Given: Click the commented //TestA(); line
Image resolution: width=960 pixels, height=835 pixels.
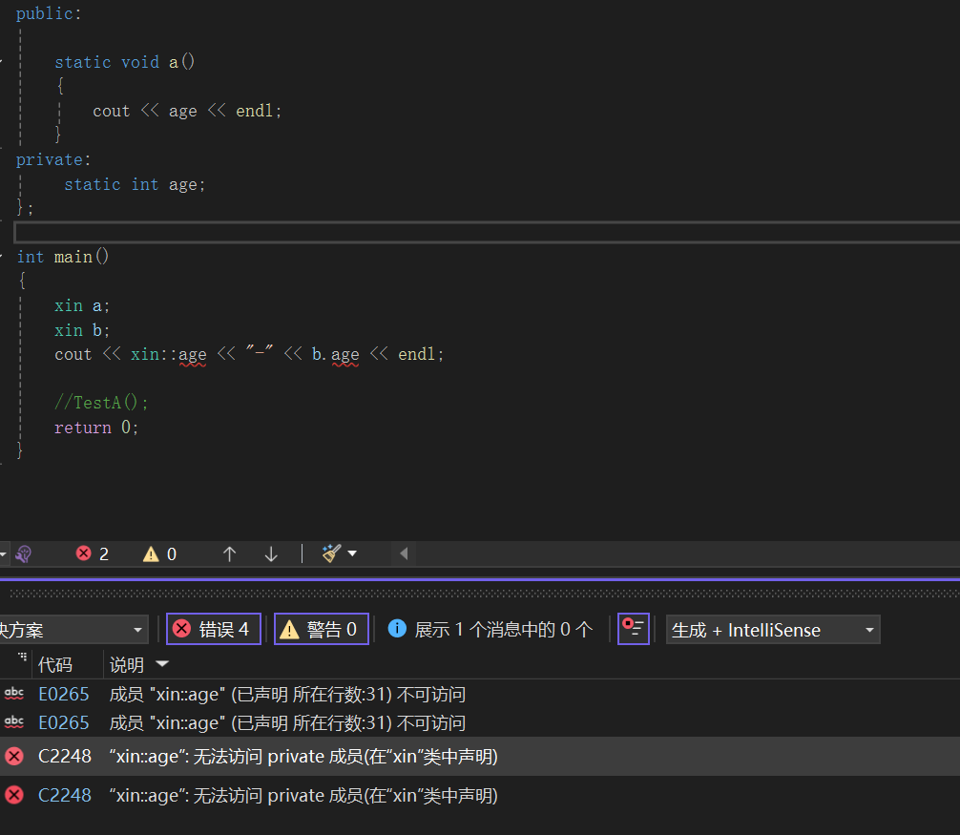Looking at the screenshot, I should pos(101,403).
